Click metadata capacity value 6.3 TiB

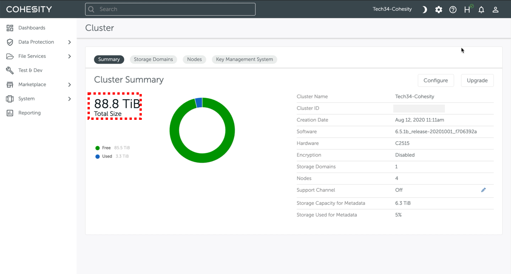403,203
